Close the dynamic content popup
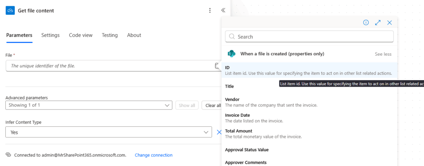424x166 pixels. coord(389,23)
